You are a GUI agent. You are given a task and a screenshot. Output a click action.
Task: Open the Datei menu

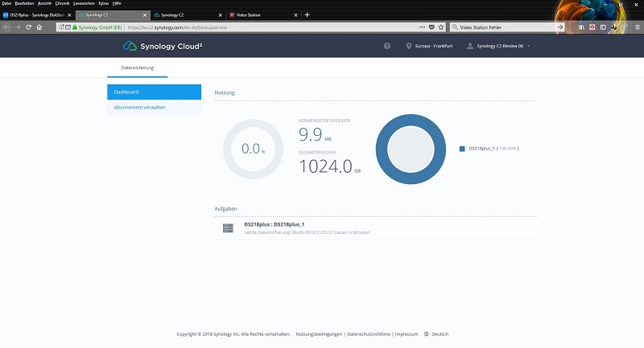(6, 3)
